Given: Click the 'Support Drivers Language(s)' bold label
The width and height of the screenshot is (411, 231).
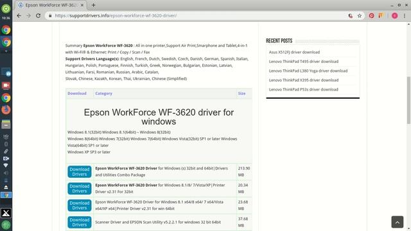Looking at the screenshot, I should (x=92, y=59).
